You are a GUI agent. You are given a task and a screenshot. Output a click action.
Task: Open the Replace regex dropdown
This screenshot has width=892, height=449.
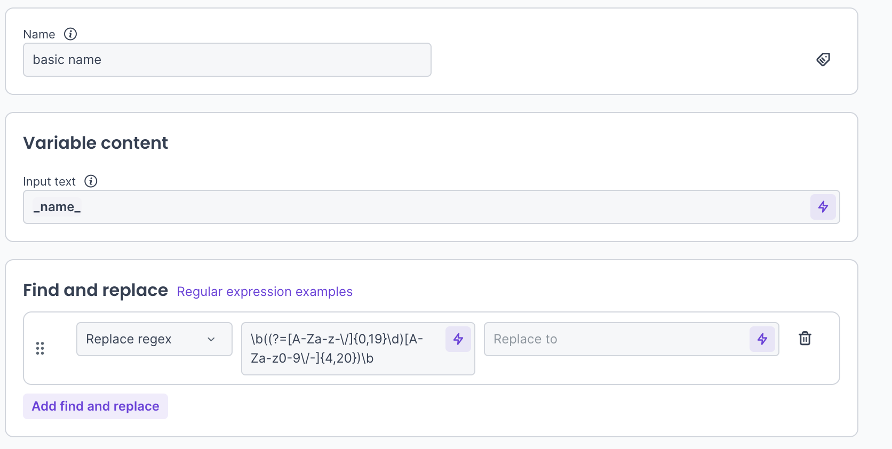click(154, 339)
